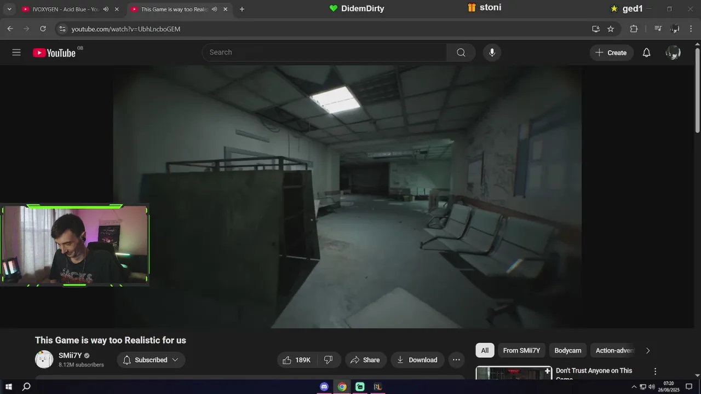Like the video with 189K likes
701x394 pixels.
click(297, 360)
